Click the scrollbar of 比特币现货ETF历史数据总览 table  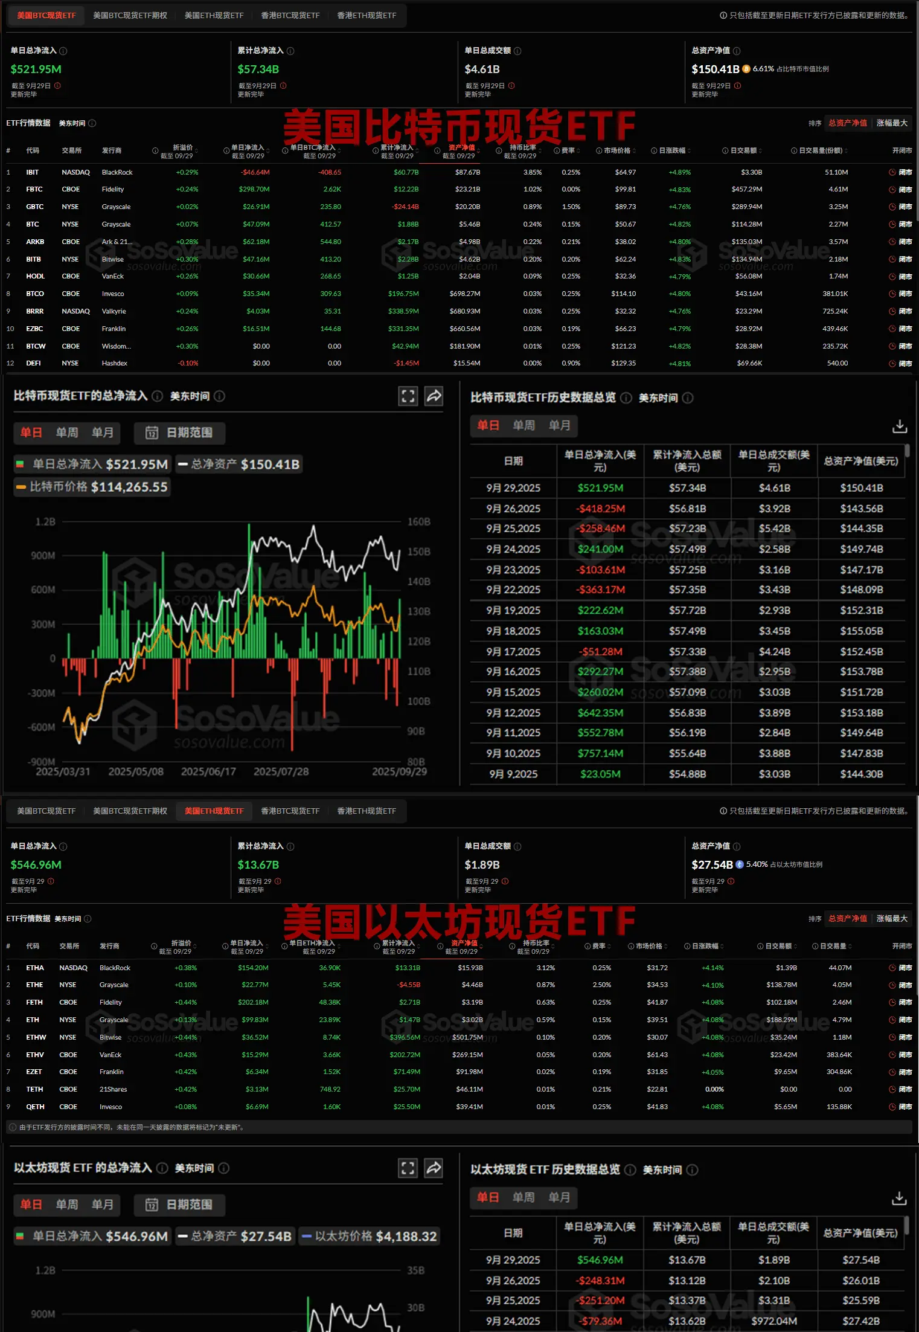click(x=908, y=451)
